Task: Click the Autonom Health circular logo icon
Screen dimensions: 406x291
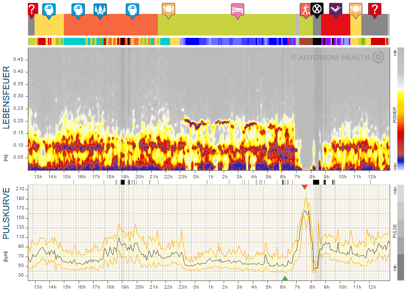Action: tap(378, 57)
